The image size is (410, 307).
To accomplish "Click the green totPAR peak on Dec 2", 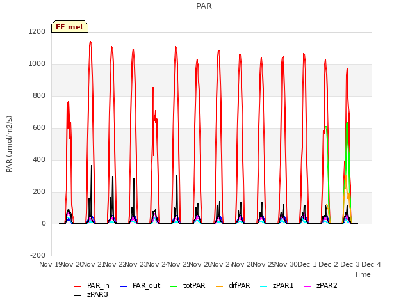I will (x=347, y=123).
